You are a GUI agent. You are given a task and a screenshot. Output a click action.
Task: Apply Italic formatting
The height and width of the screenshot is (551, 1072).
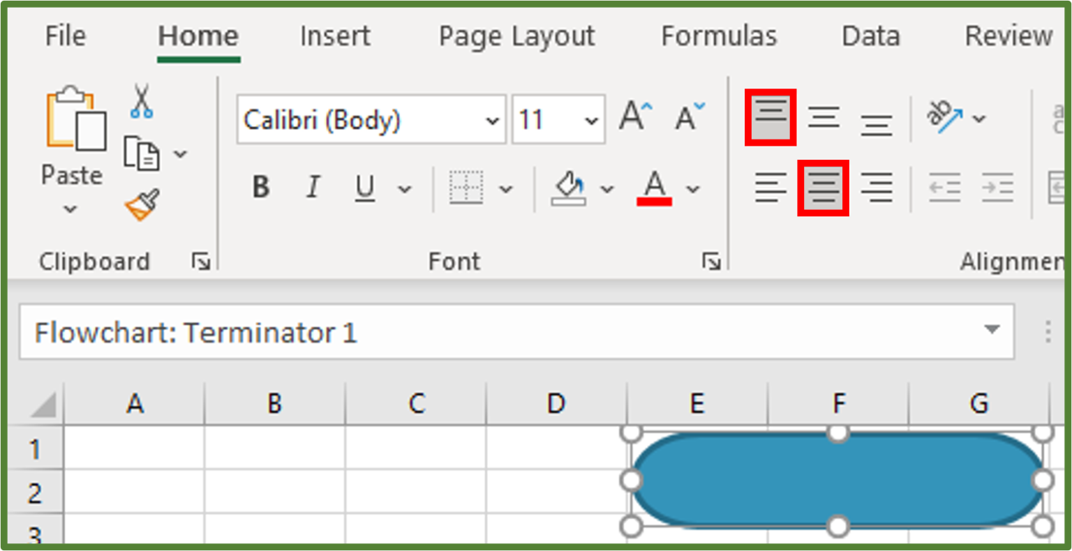pos(313,188)
